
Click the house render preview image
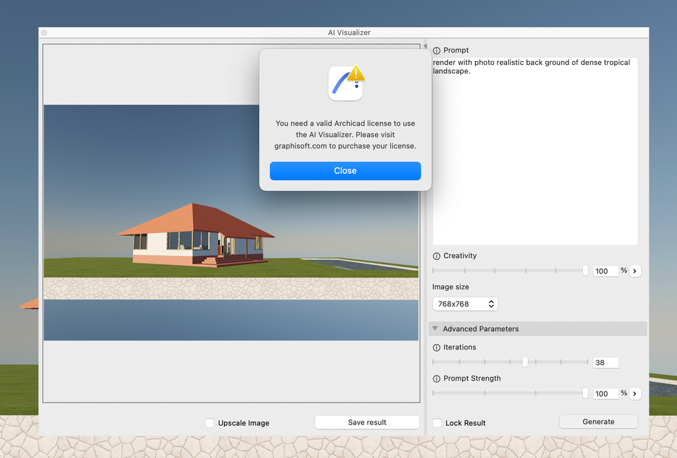[x=231, y=222]
